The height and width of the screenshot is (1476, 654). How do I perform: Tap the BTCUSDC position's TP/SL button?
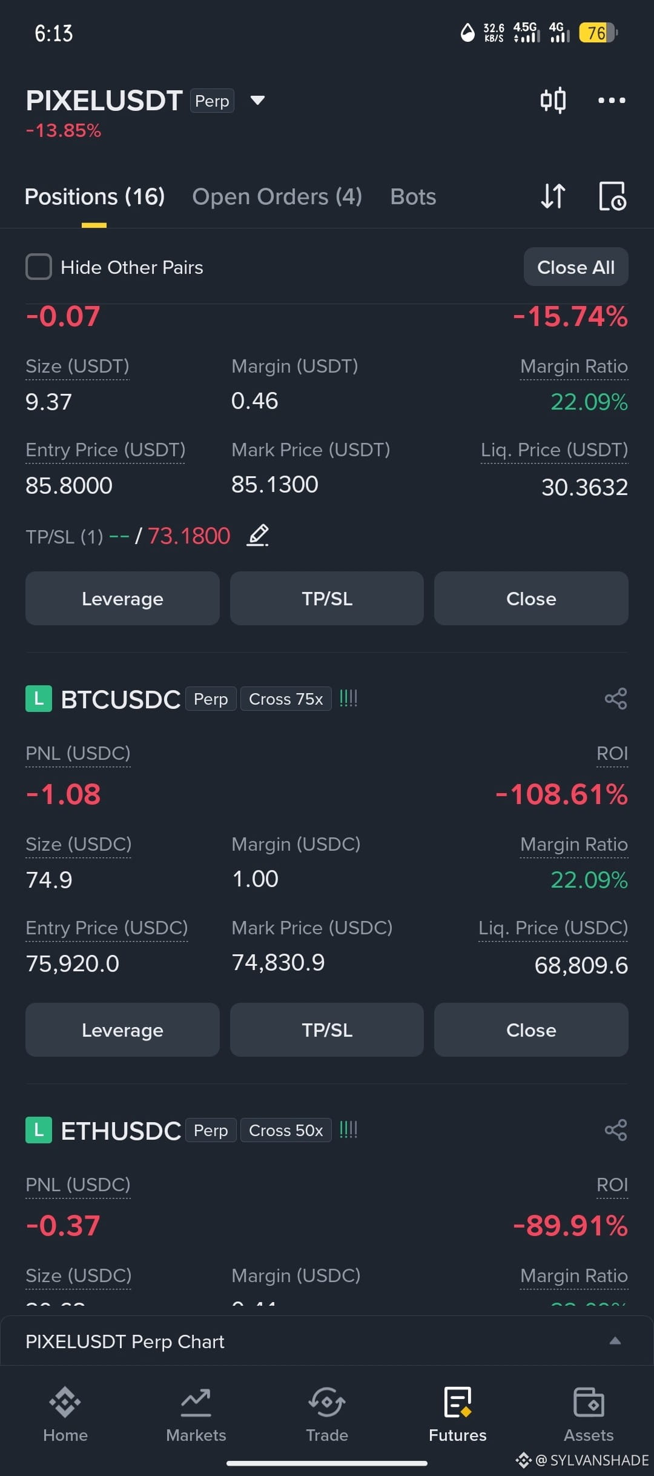[x=327, y=1030]
